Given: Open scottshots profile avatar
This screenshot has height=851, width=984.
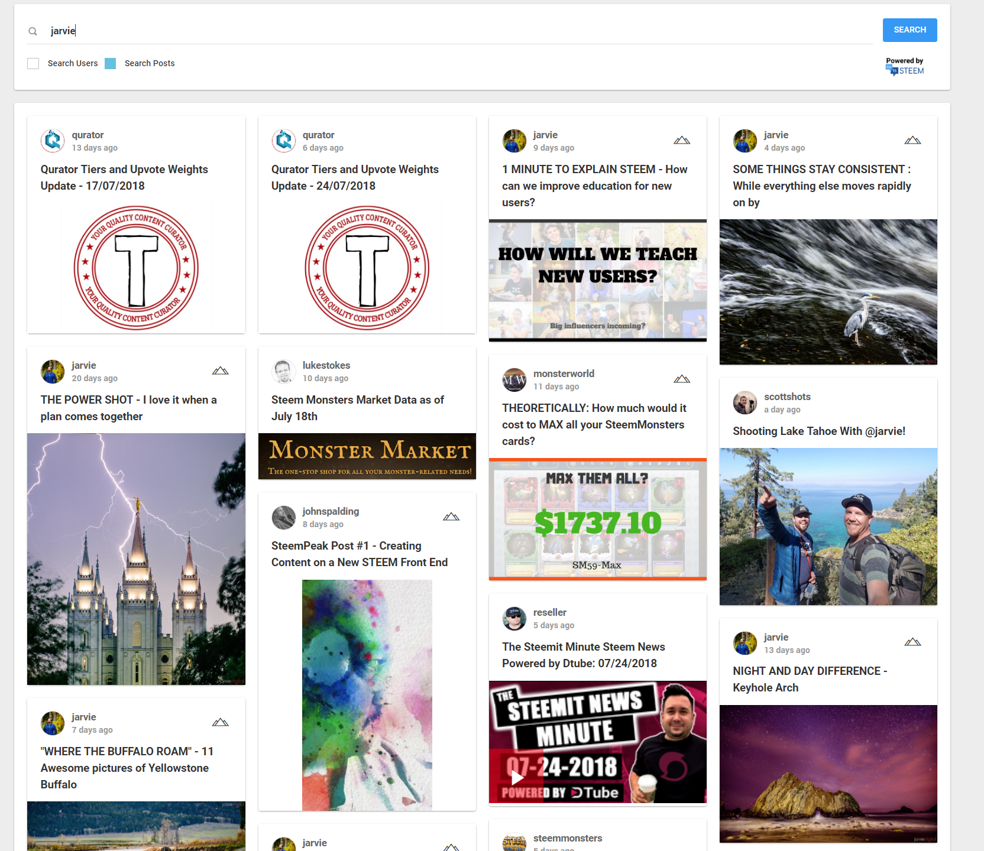Looking at the screenshot, I should coord(745,402).
